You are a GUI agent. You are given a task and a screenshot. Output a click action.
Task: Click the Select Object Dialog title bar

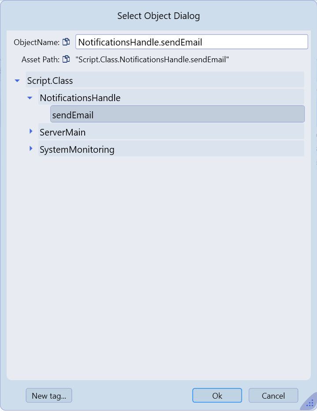pyautogui.click(x=158, y=16)
